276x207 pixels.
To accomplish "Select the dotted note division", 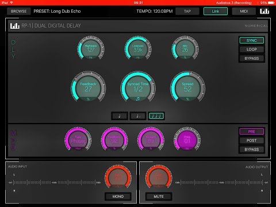I will pyautogui.click(x=138, y=116).
